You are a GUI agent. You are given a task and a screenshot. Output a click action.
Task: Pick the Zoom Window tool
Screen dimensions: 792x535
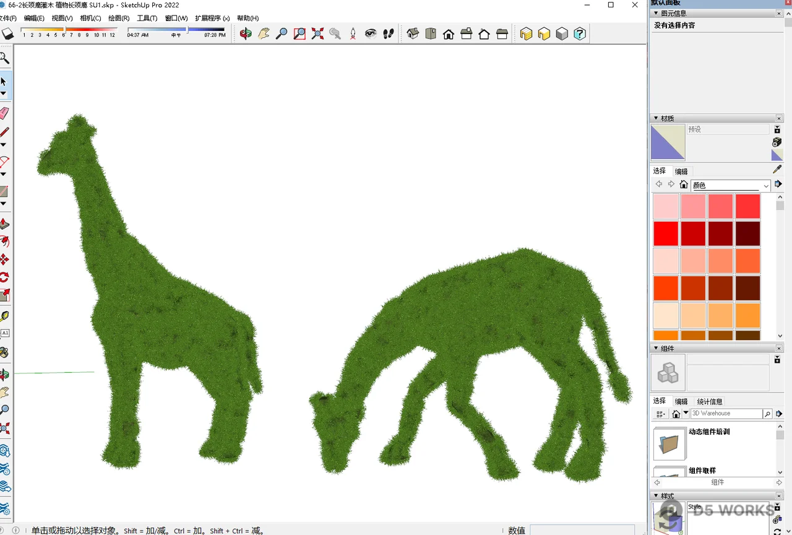[x=299, y=33]
